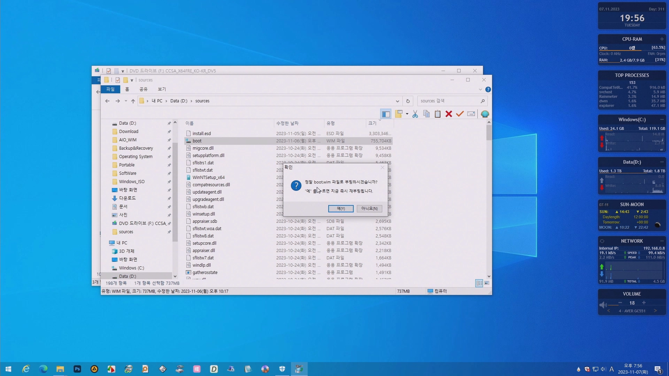Expand the ribbon with the chevron
Image resolution: width=669 pixels, height=376 pixels.
(480, 89)
